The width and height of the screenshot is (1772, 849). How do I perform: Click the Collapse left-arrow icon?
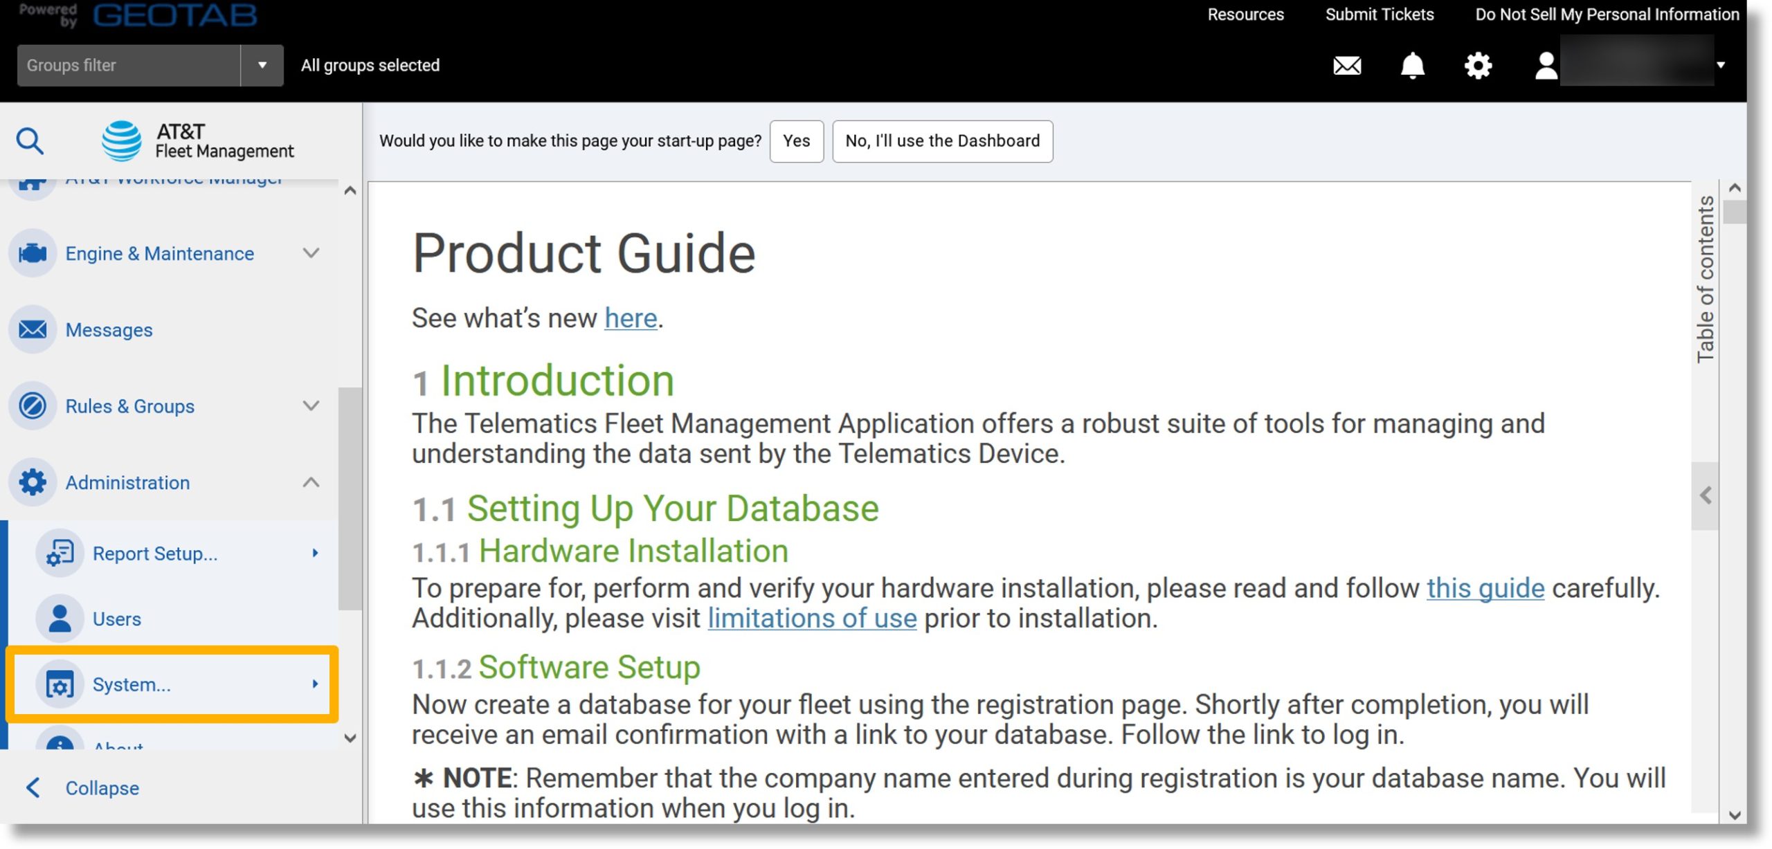(33, 787)
